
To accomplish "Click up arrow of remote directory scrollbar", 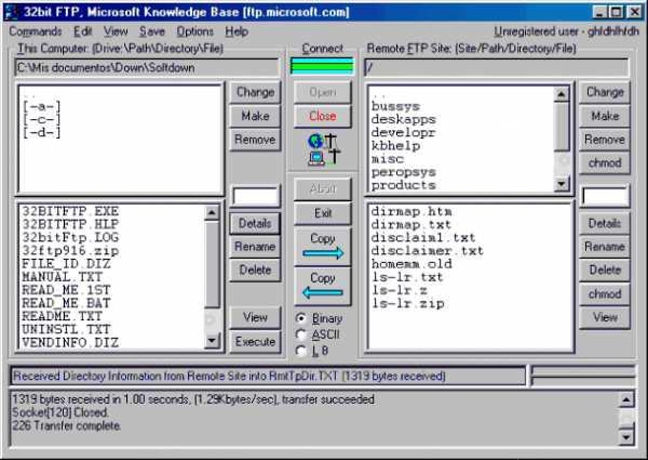I will point(561,95).
